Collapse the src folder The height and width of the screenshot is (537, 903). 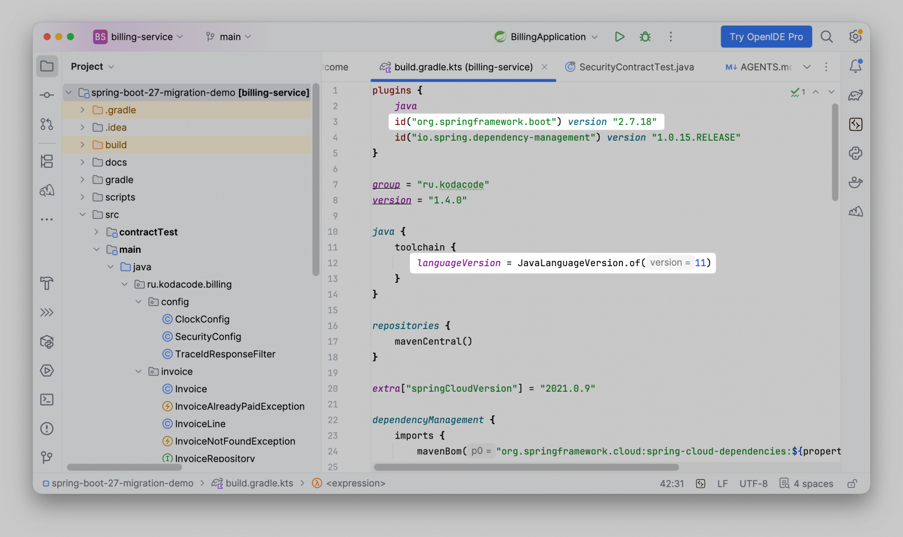coord(82,214)
